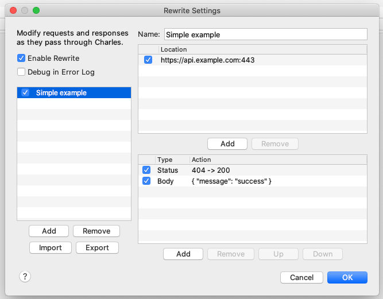Add a new rule under Type/Action table
This screenshot has height=299, width=383.
183,254
